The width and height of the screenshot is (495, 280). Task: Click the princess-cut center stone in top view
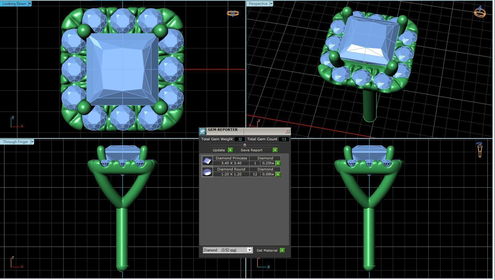click(x=122, y=70)
